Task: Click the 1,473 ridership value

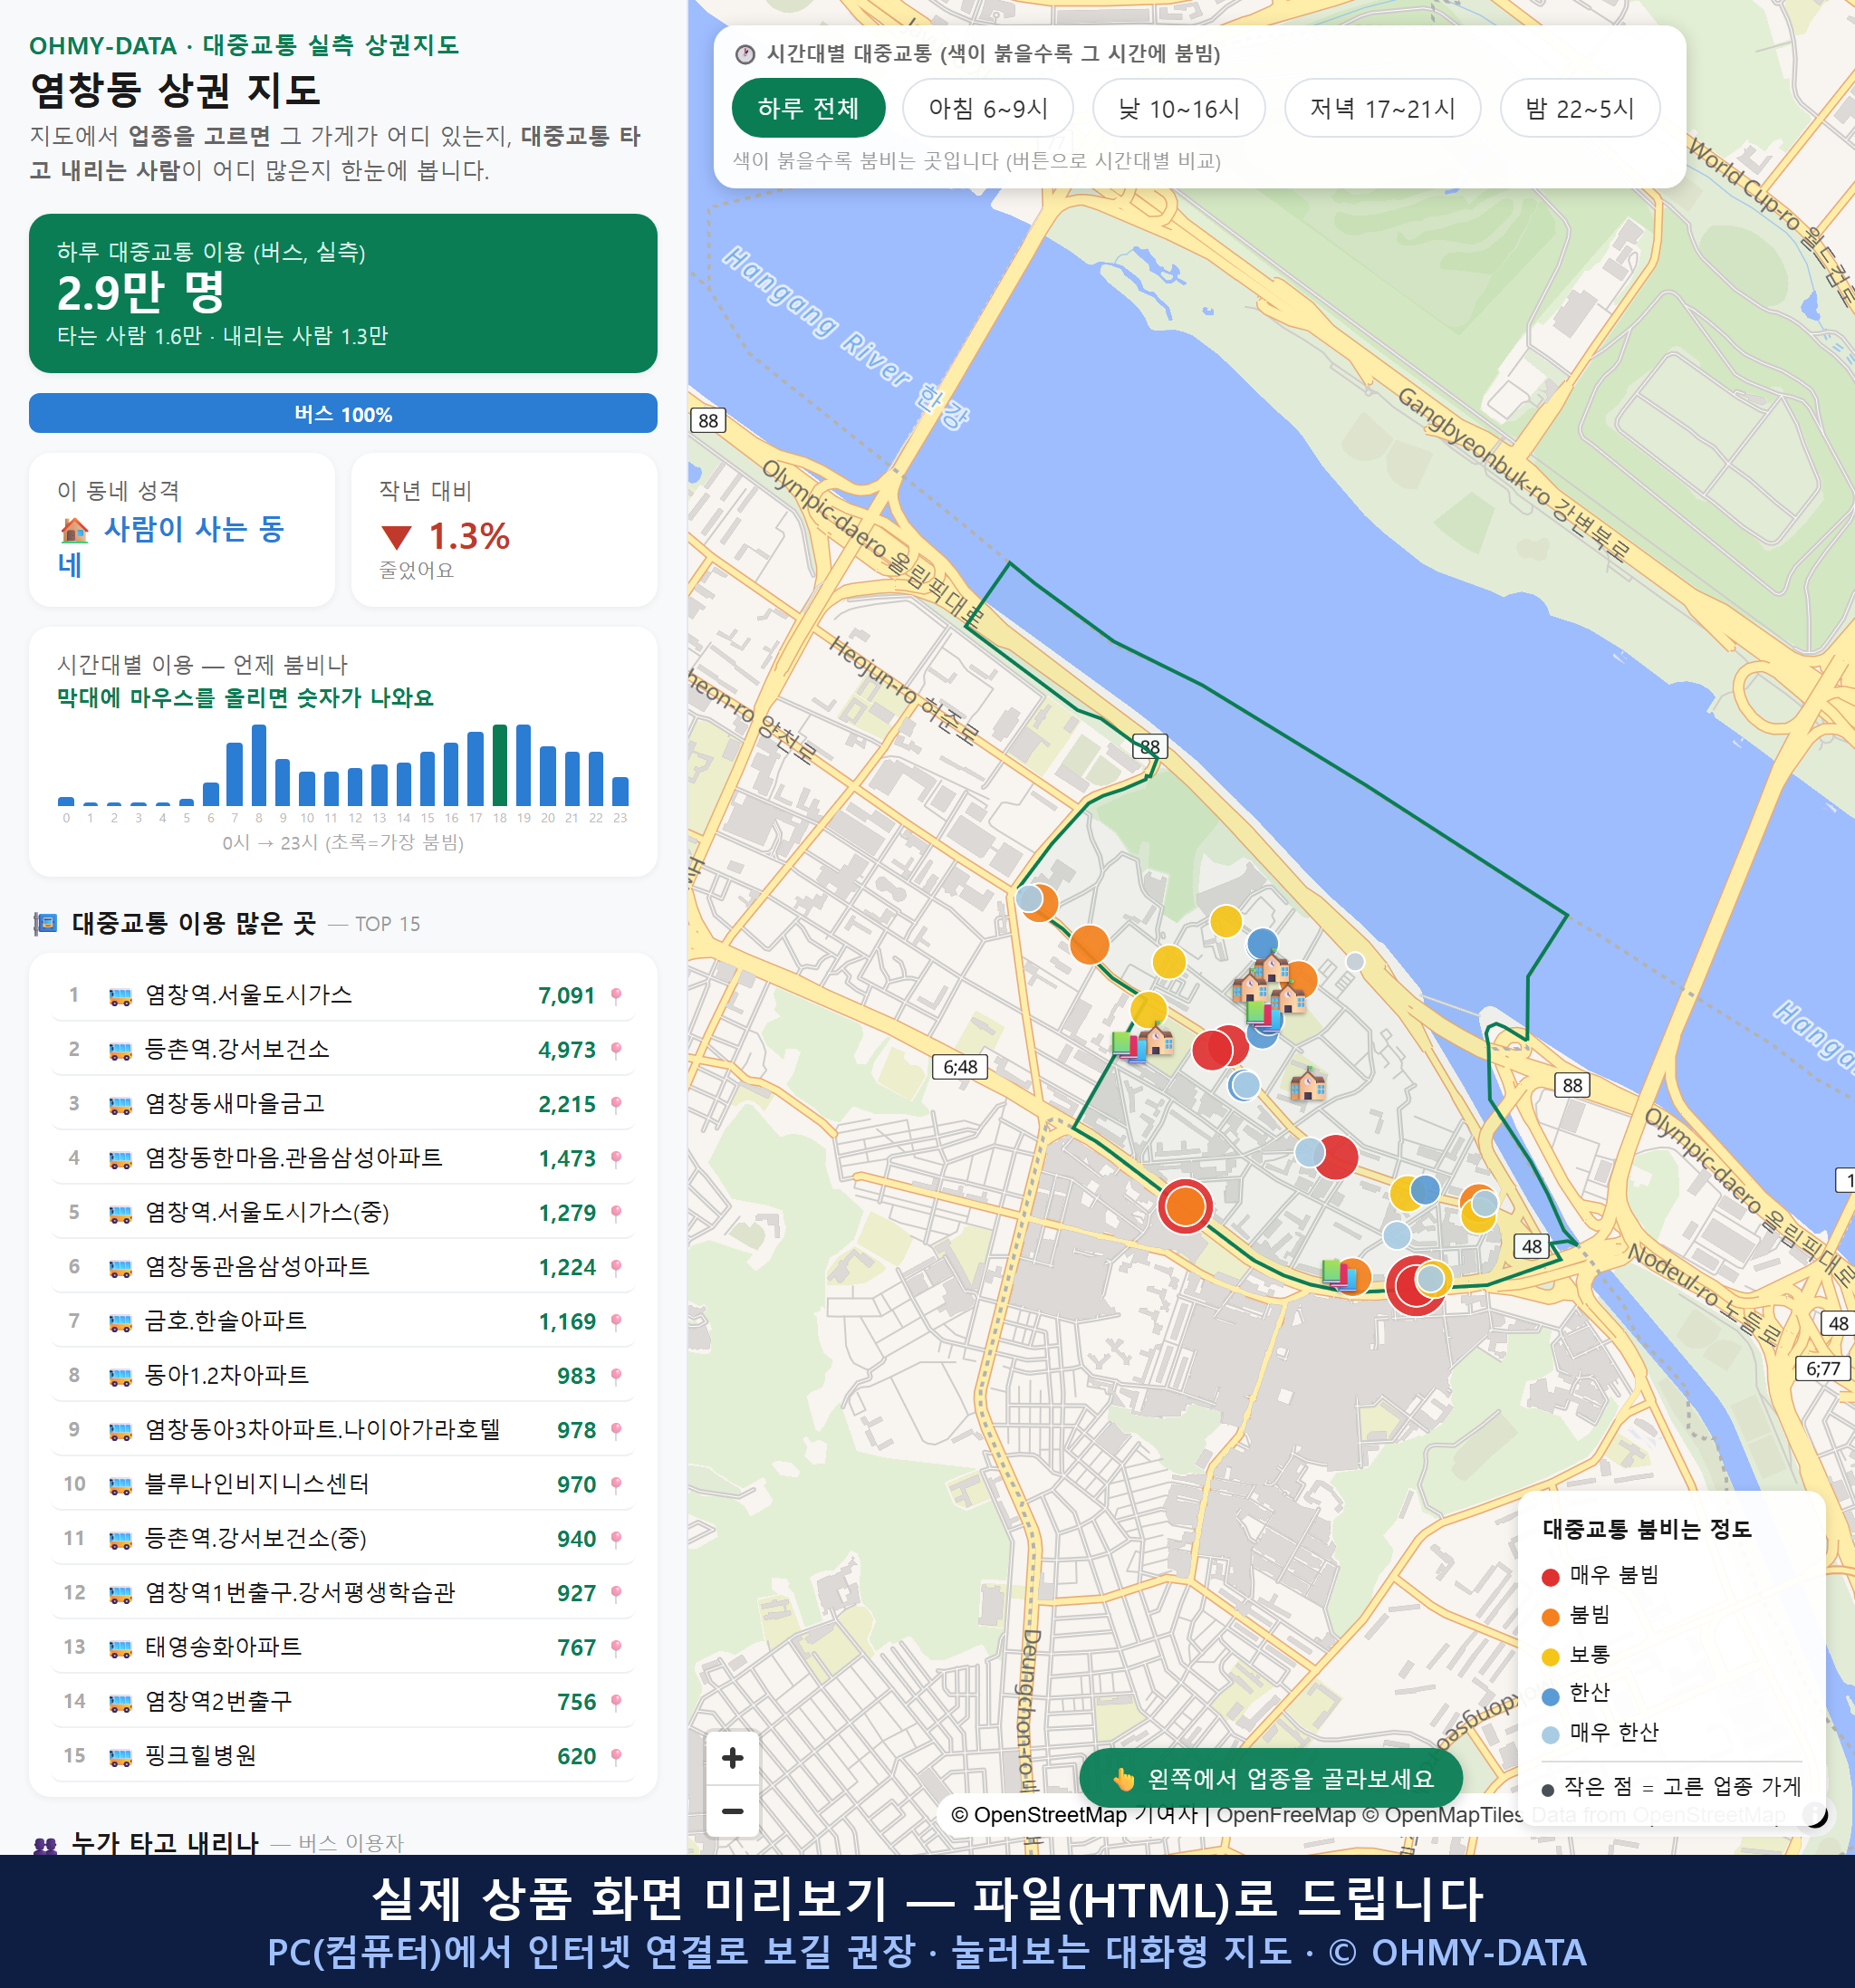Action: 567,1159
